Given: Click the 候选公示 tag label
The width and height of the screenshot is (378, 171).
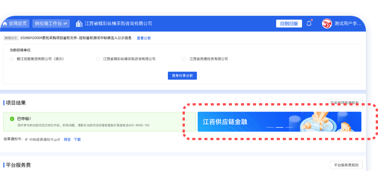Looking at the screenshot, I should click(11, 38).
